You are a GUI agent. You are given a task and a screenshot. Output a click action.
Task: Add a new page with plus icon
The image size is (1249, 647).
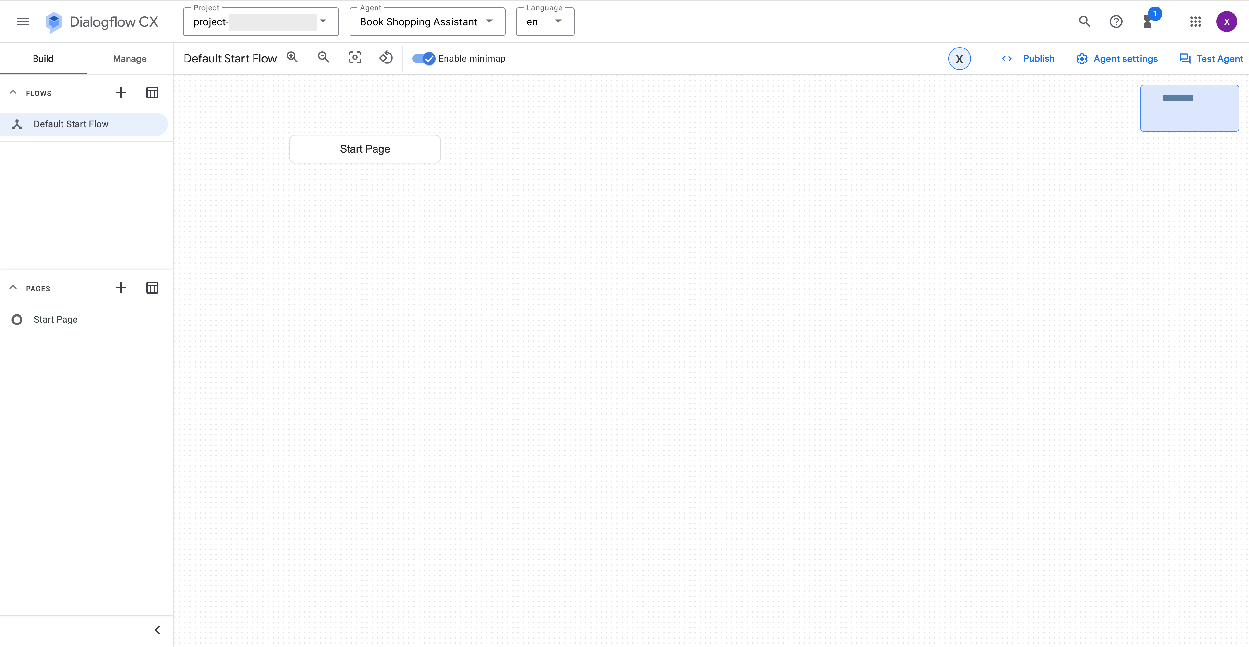click(x=121, y=288)
